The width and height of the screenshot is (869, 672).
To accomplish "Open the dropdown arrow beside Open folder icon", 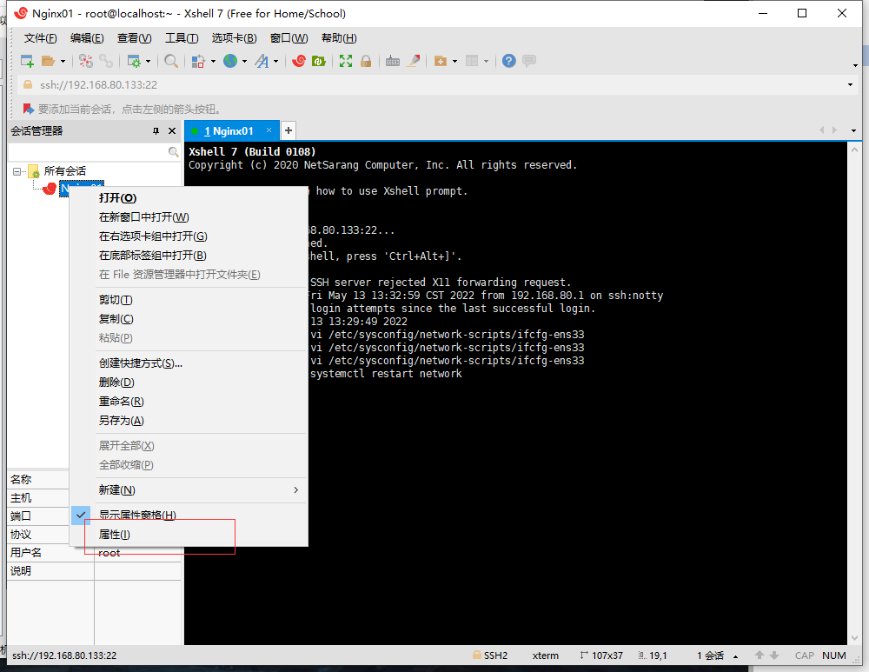I will (x=63, y=61).
